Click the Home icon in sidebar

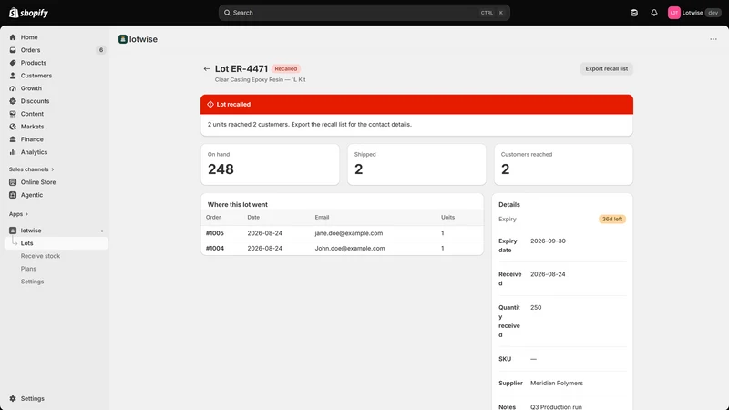click(13, 37)
